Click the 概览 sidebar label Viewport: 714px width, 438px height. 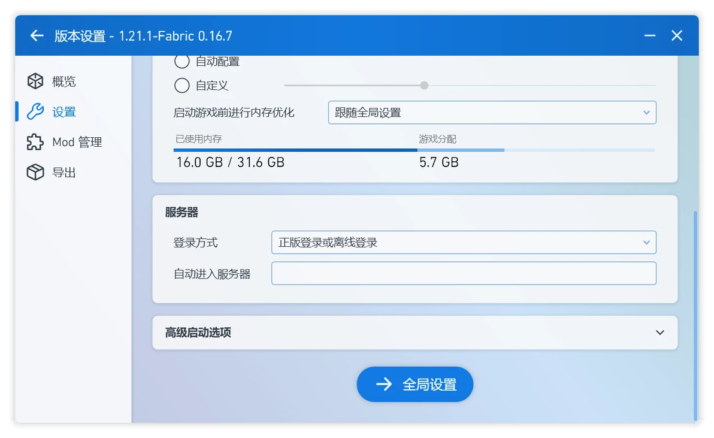click(63, 81)
